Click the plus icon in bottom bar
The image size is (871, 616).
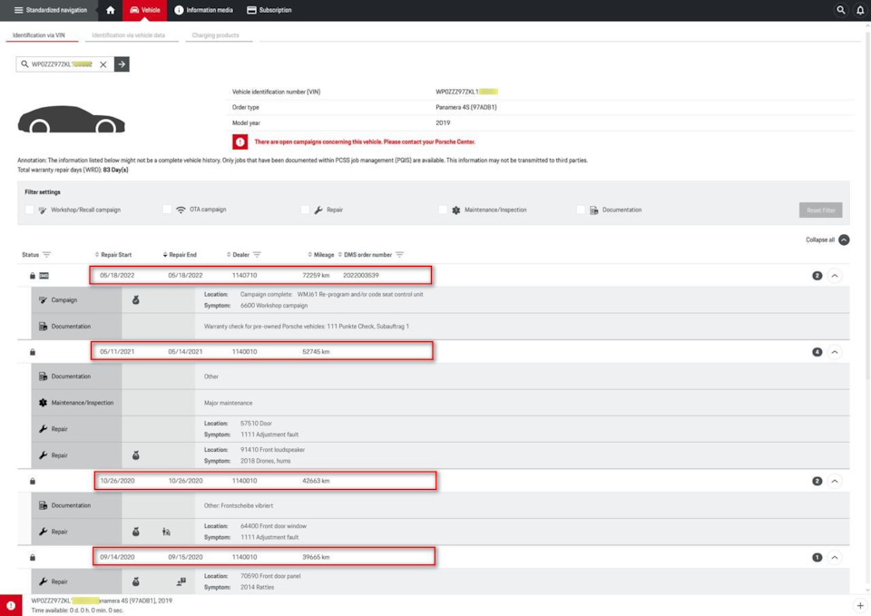860,605
